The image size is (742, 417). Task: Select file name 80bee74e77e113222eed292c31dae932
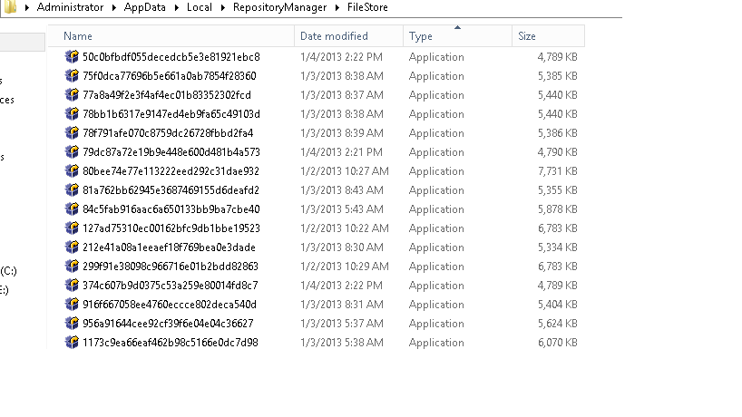pyautogui.click(x=171, y=171)
